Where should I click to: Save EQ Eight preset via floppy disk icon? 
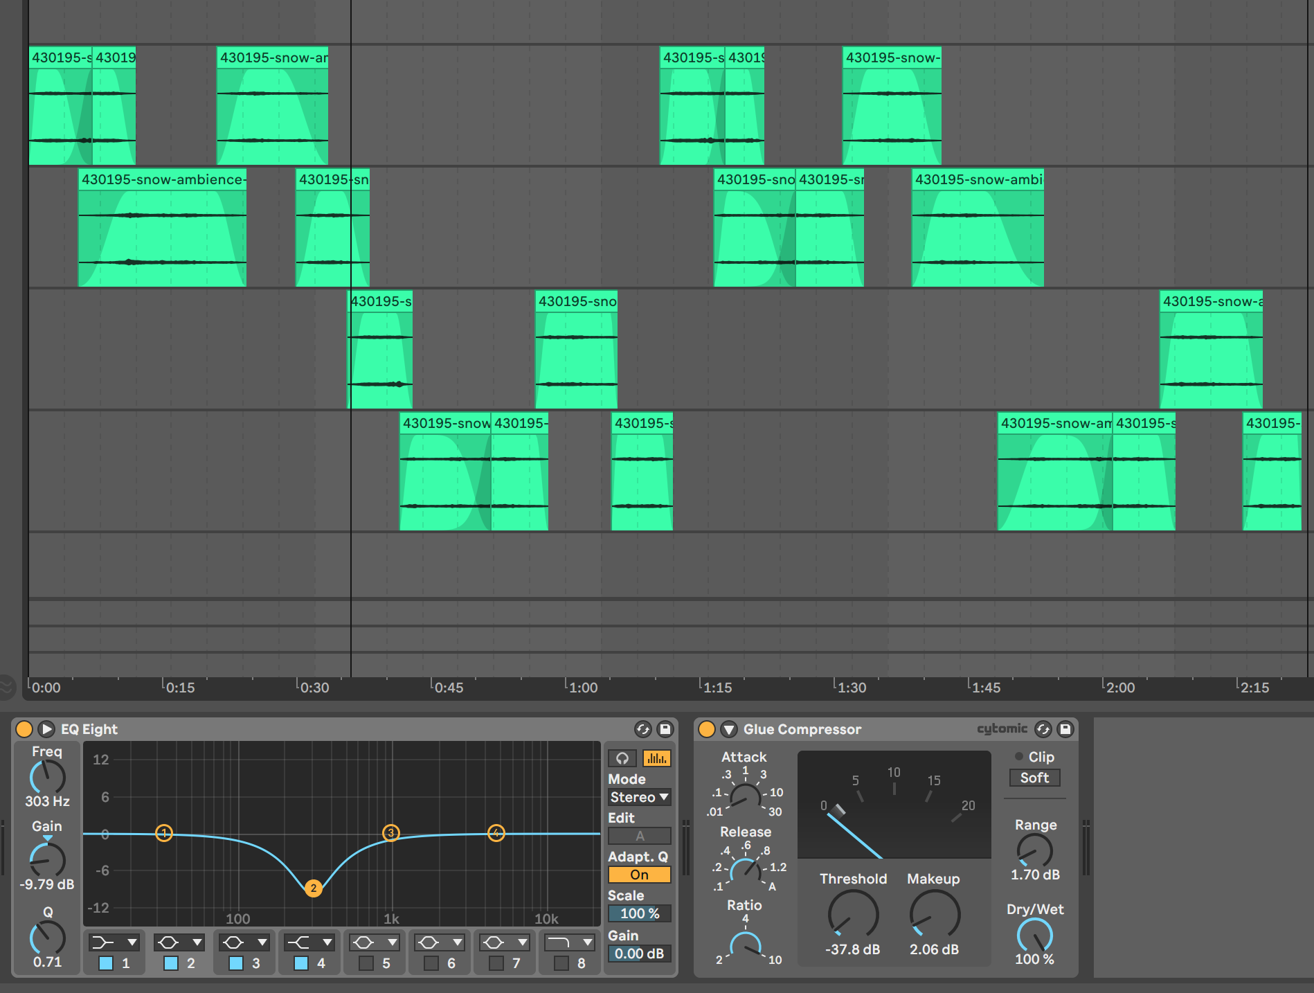663,729
